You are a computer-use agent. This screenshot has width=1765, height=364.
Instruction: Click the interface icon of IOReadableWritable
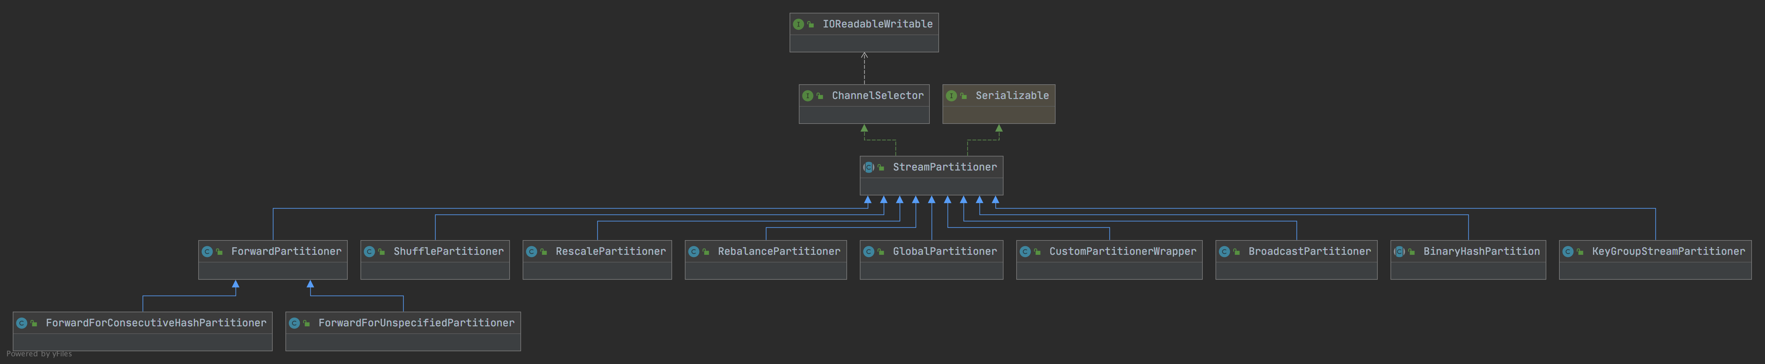(x=798, y=24)
